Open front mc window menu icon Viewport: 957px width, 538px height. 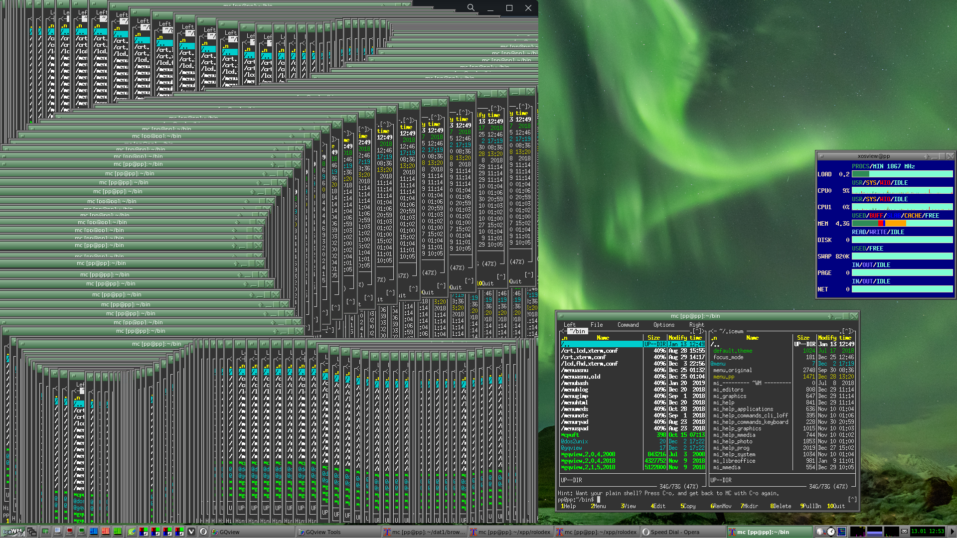pyautogui.click(x=561, y=316)
